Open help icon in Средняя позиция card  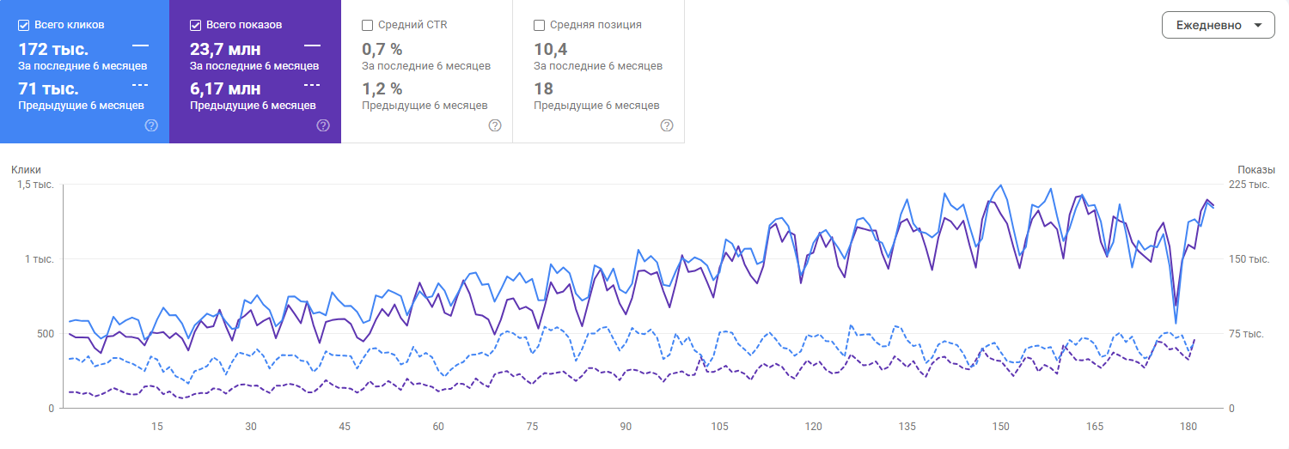667,125
